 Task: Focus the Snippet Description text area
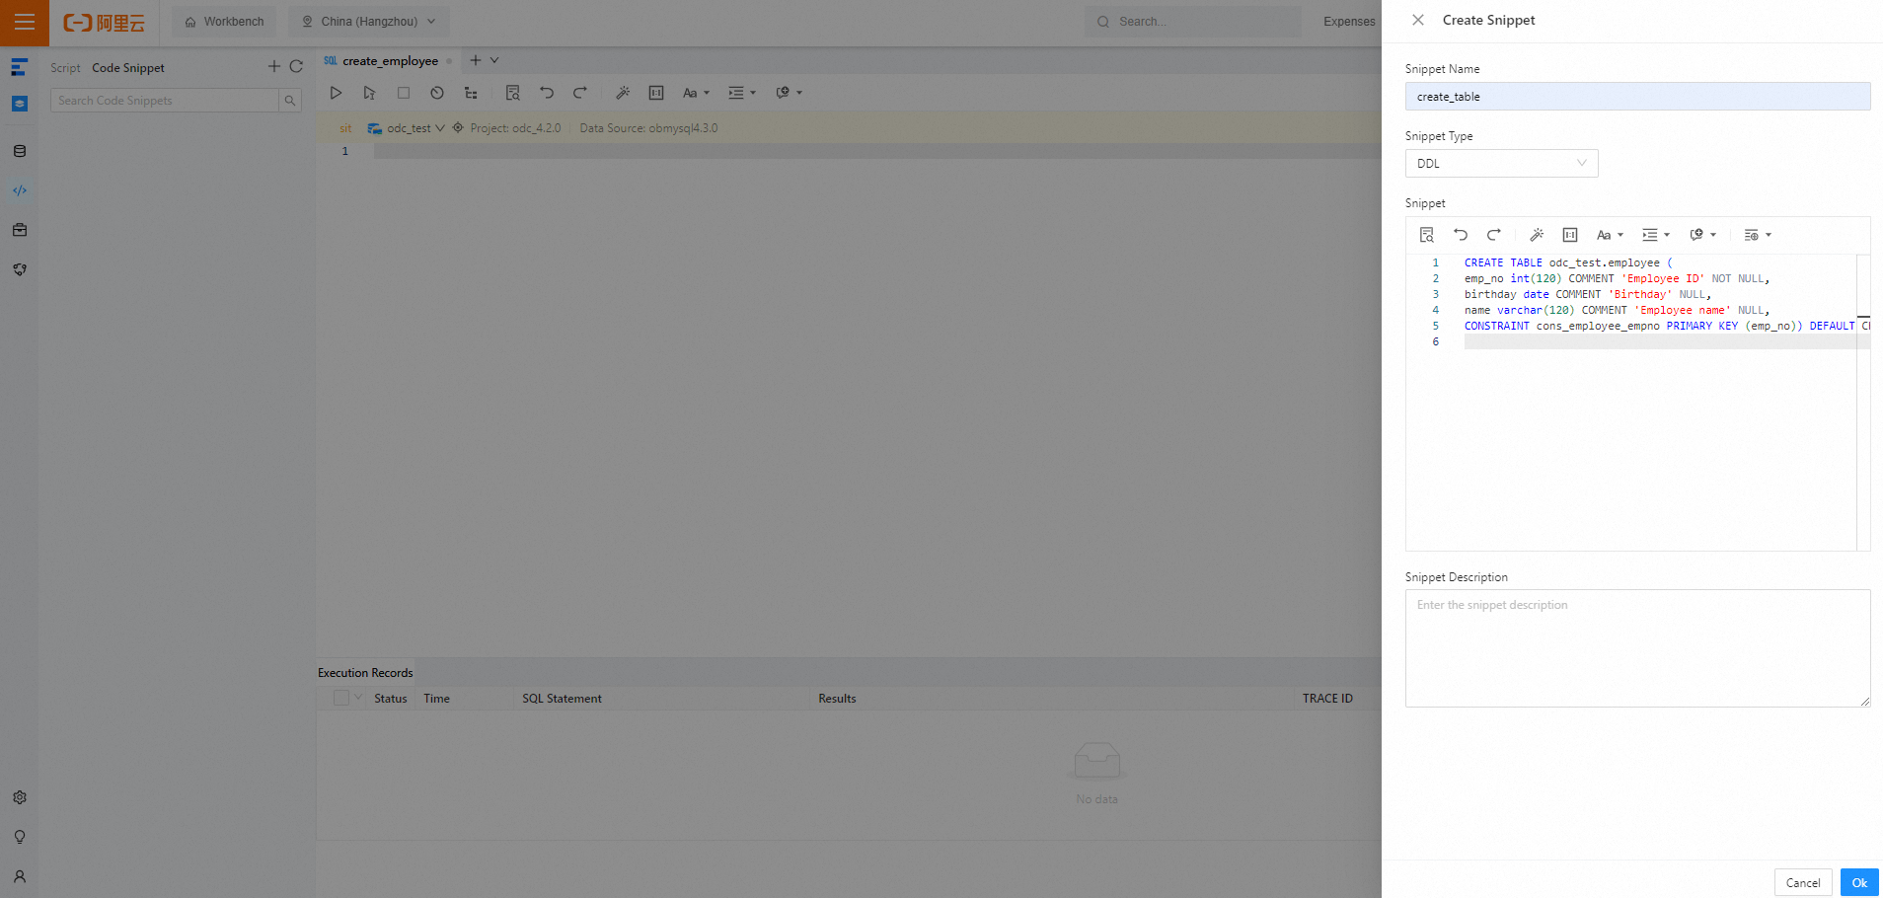[x=1637, y=648]
